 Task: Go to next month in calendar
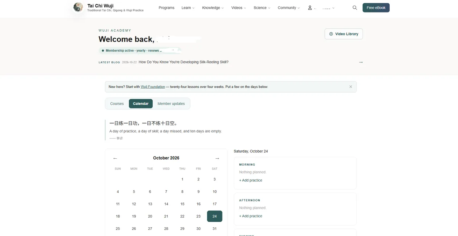pos(217,158)
